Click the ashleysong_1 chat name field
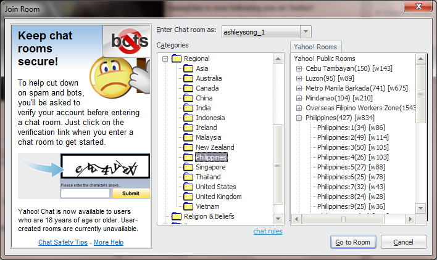437x260 pixels. tap(261, 32)
